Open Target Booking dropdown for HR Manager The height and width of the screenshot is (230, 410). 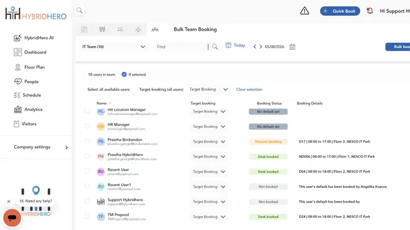[x=209, y=126]
